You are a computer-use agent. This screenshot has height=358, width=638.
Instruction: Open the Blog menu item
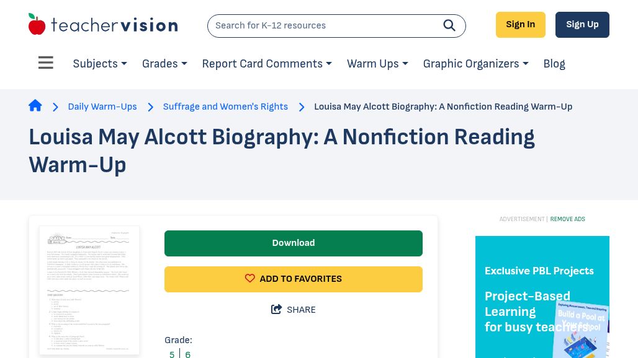coord(554,64)
